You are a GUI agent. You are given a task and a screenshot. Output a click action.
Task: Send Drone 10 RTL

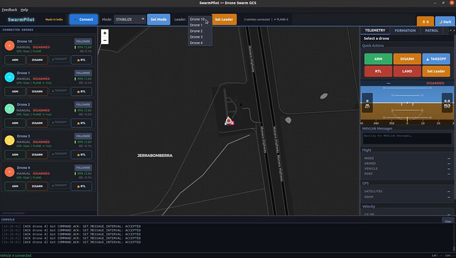coord(81,60)
